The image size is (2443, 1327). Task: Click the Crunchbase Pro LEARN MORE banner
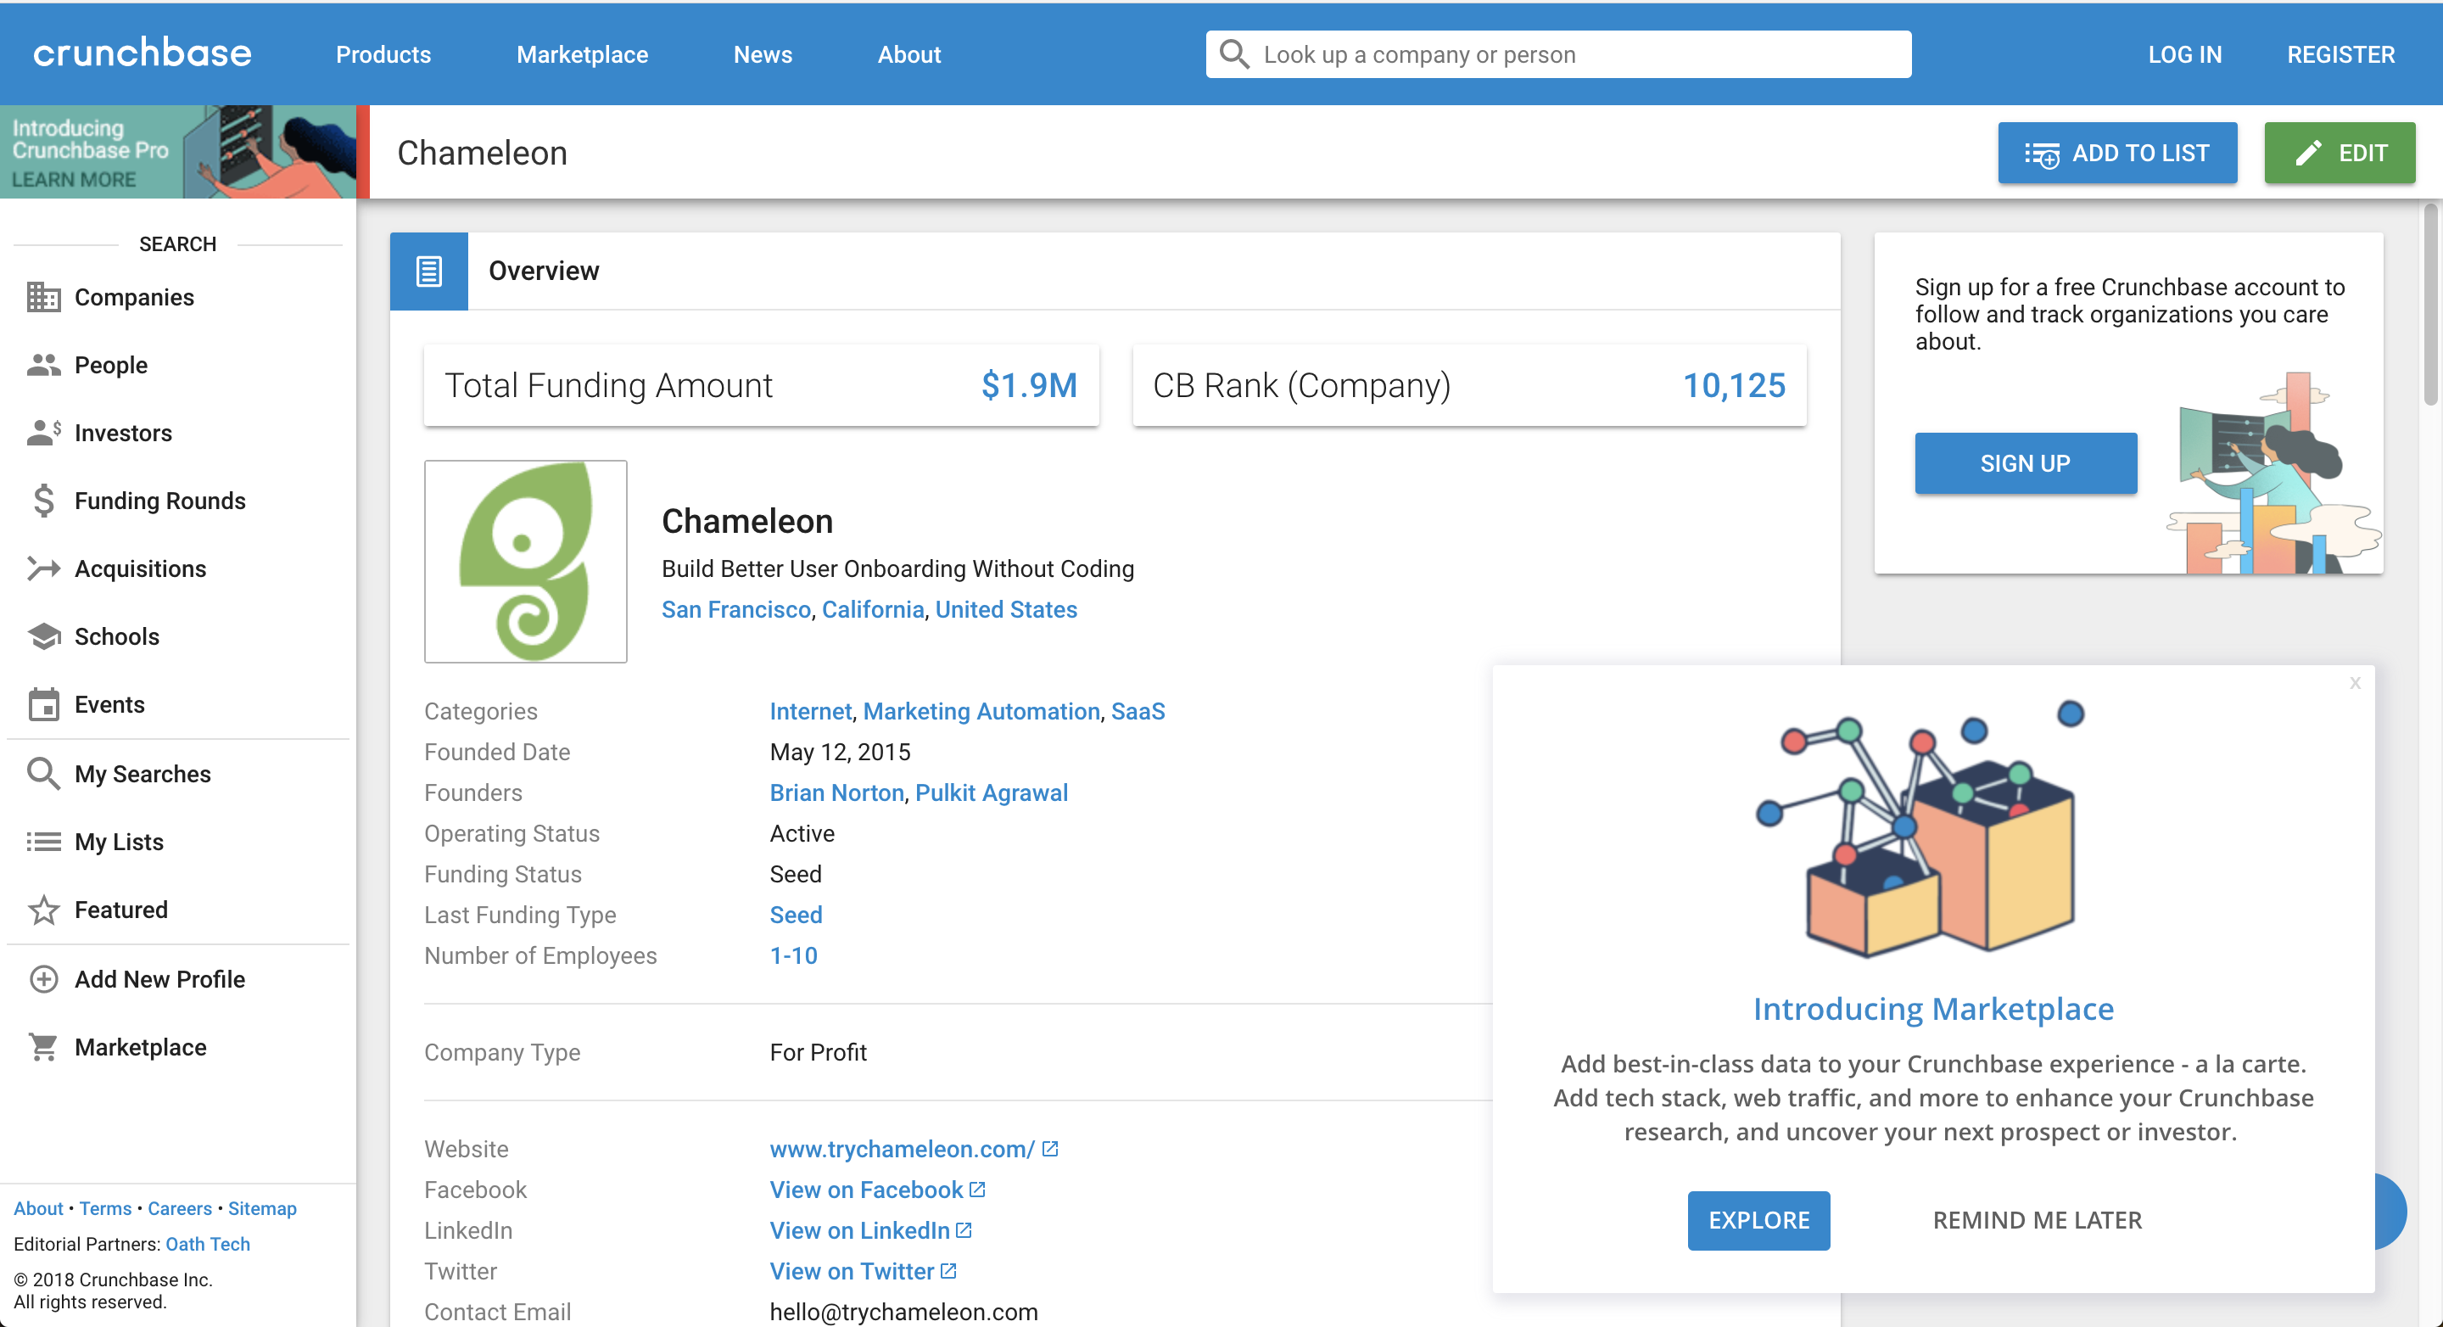(x=178, y=152)
